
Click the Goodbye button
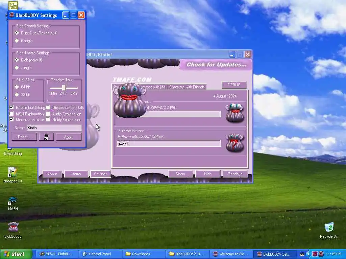tap(235, 174)
